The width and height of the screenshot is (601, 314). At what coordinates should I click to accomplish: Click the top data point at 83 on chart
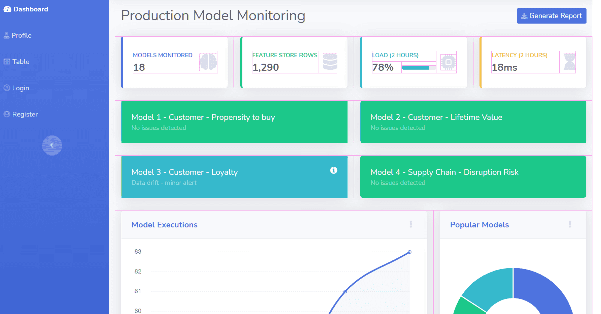[x=410, y=252]
